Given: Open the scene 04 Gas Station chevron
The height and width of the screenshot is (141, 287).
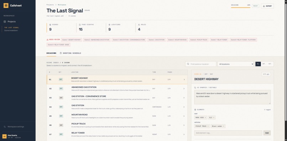Looking at the screenshot, I should click(x=184, y=107).
